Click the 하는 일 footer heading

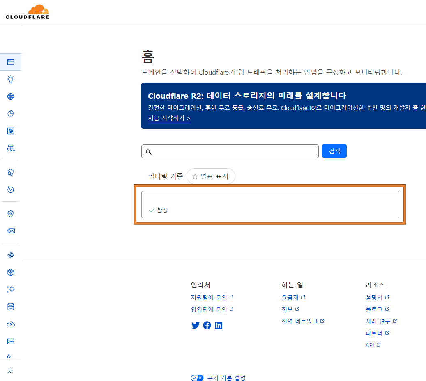[292, 285]
